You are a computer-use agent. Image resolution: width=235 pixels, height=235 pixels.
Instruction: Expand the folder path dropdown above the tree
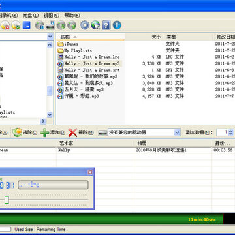(x=50, y=37)
